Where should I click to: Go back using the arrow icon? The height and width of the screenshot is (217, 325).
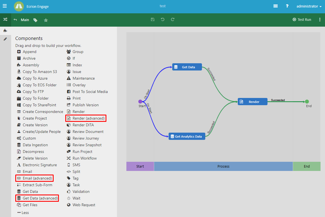click(15, 20)
